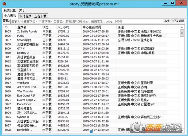Viewport: 188px width, 136px height.
Task: Click the app icon in title bar
Action: [4, 4]
